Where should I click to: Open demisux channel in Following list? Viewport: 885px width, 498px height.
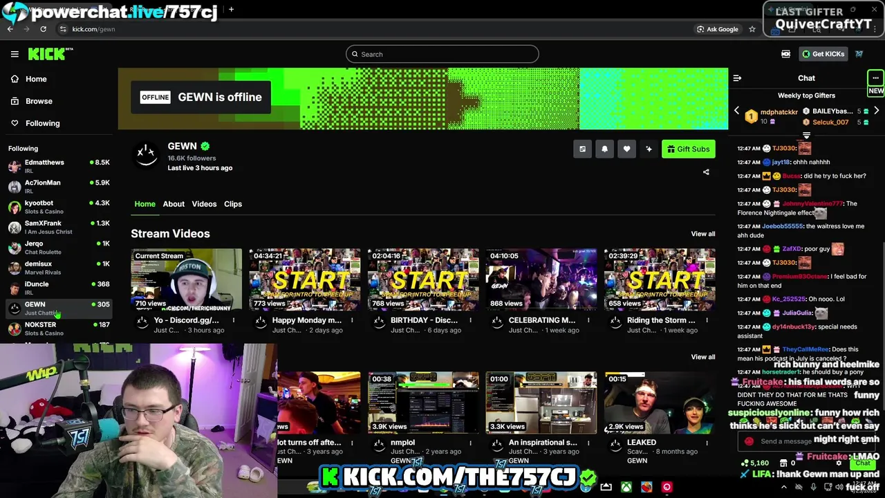coord(59,268)
